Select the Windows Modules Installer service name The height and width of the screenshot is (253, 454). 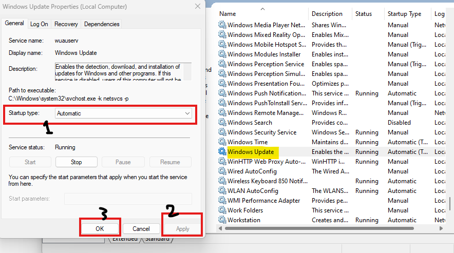(264, 54)
